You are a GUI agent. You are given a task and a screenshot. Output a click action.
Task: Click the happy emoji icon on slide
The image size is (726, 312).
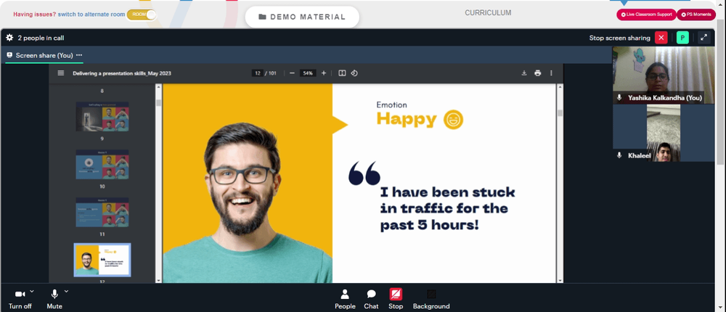click(x=453, y=120)
